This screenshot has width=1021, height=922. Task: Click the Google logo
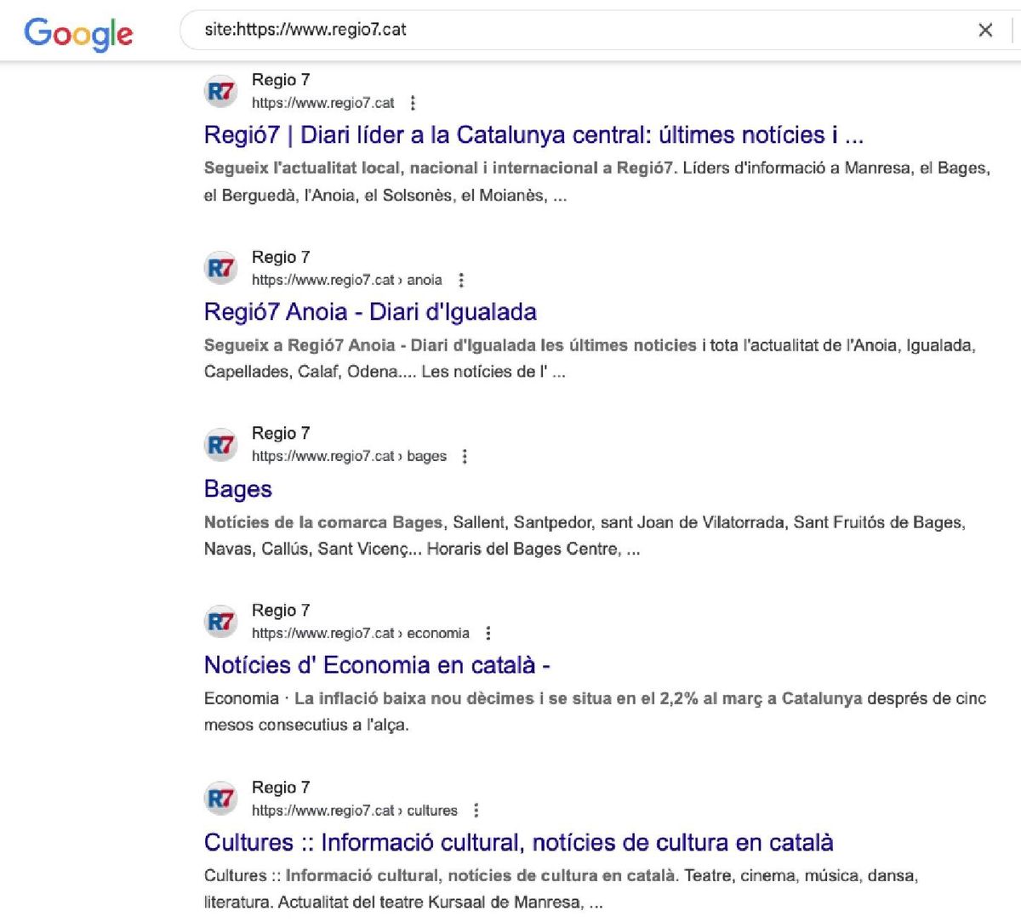(x=78, y=33)
